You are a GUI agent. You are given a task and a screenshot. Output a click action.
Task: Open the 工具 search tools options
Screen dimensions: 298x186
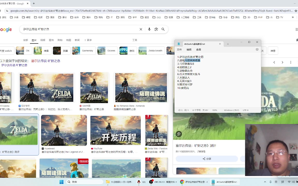(135, 40)
